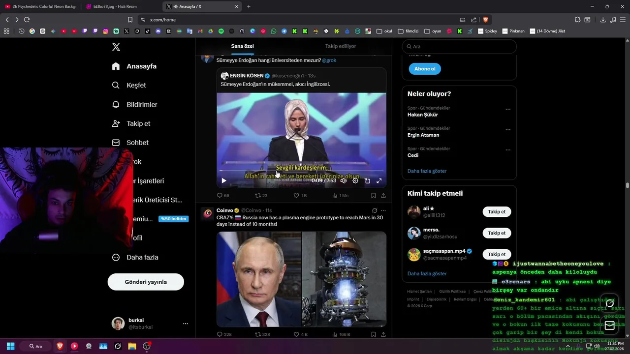This screenshot has height=354, width=630.
Task: Play the ENGİN KÖSEN video
Action: [224, 180]
